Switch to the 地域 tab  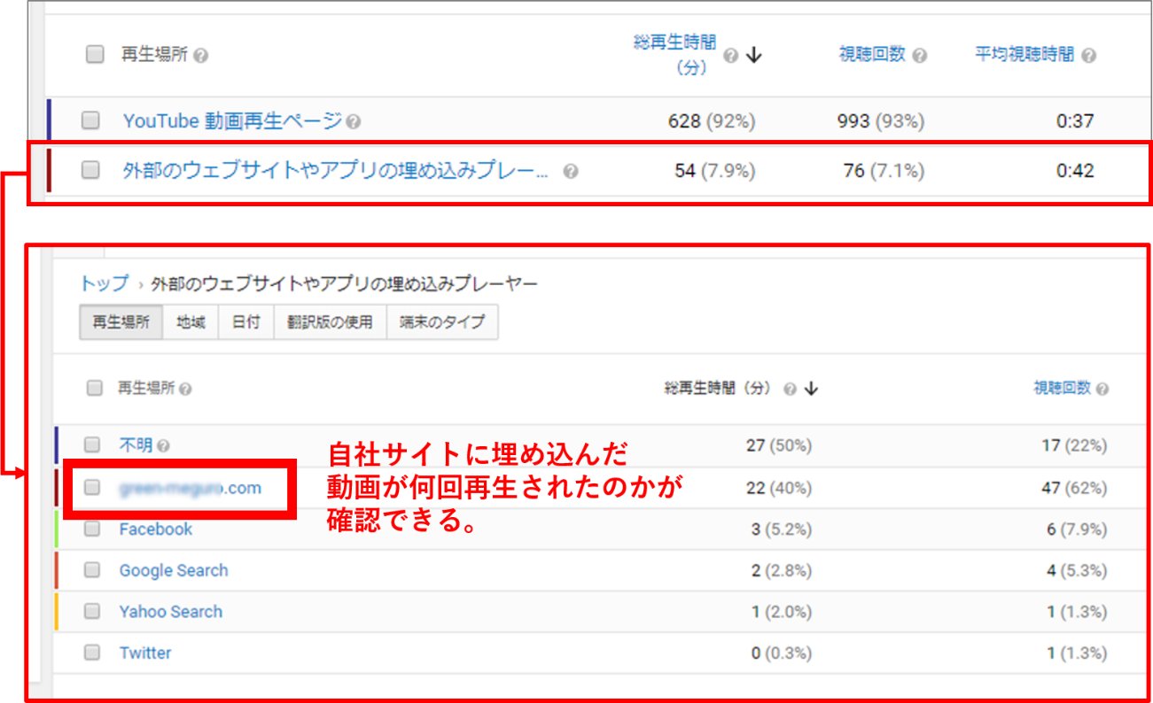(x=191, y=322)
